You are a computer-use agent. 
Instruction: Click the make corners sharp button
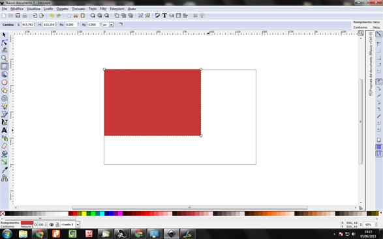(x=121, y=24)
